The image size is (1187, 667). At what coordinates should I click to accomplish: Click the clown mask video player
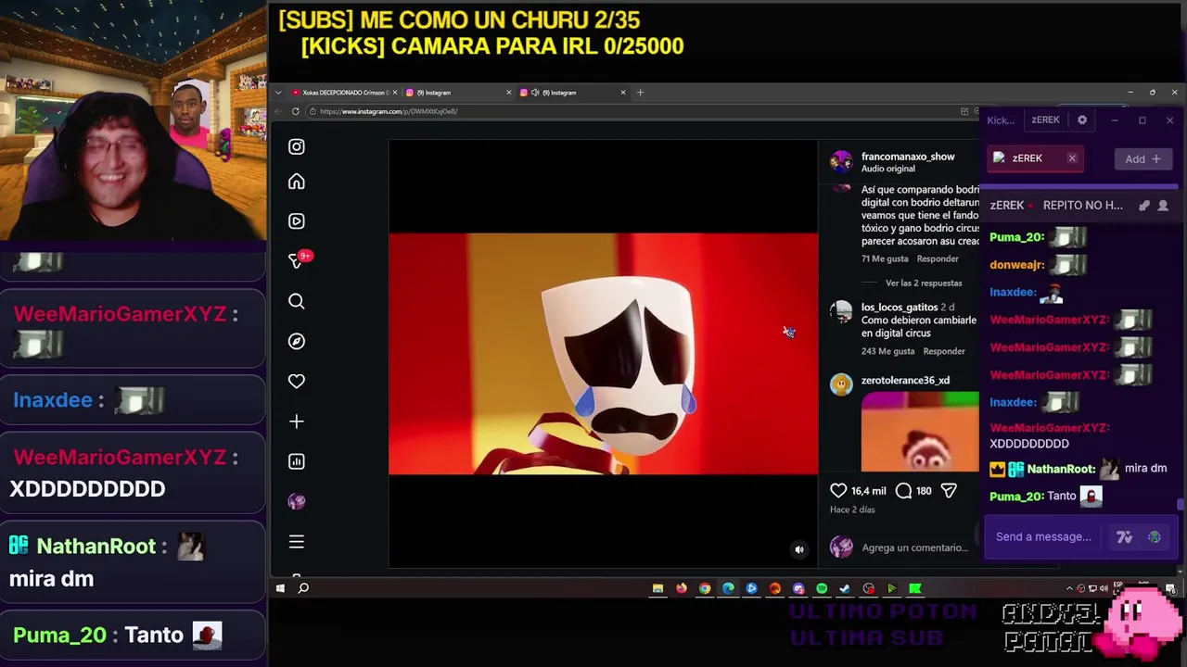coord(603,354)
